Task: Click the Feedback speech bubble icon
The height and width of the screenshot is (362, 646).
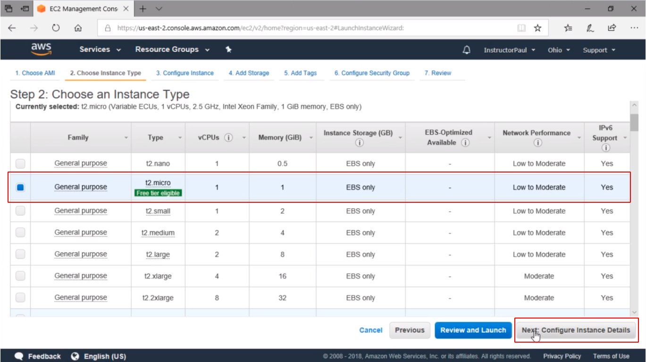Action: click(x=19, y=356)
